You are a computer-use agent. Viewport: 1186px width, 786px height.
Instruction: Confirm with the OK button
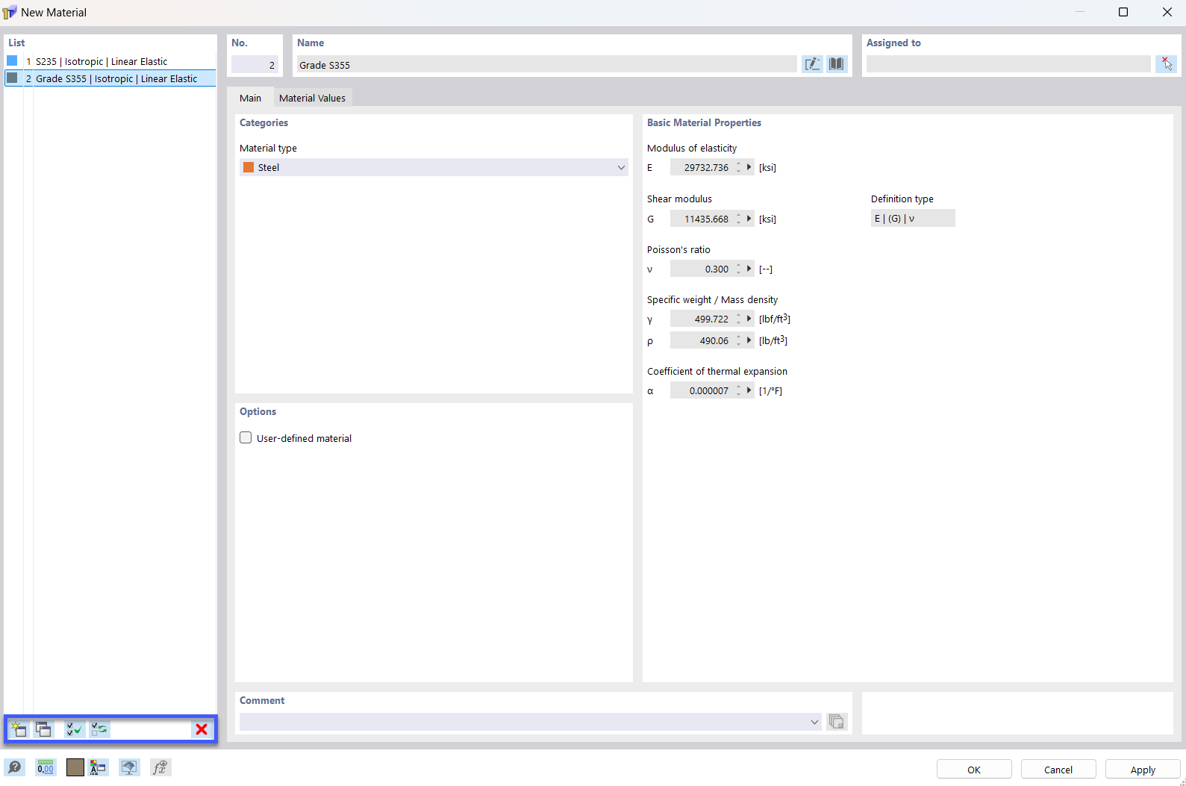(x=974, y=770)
